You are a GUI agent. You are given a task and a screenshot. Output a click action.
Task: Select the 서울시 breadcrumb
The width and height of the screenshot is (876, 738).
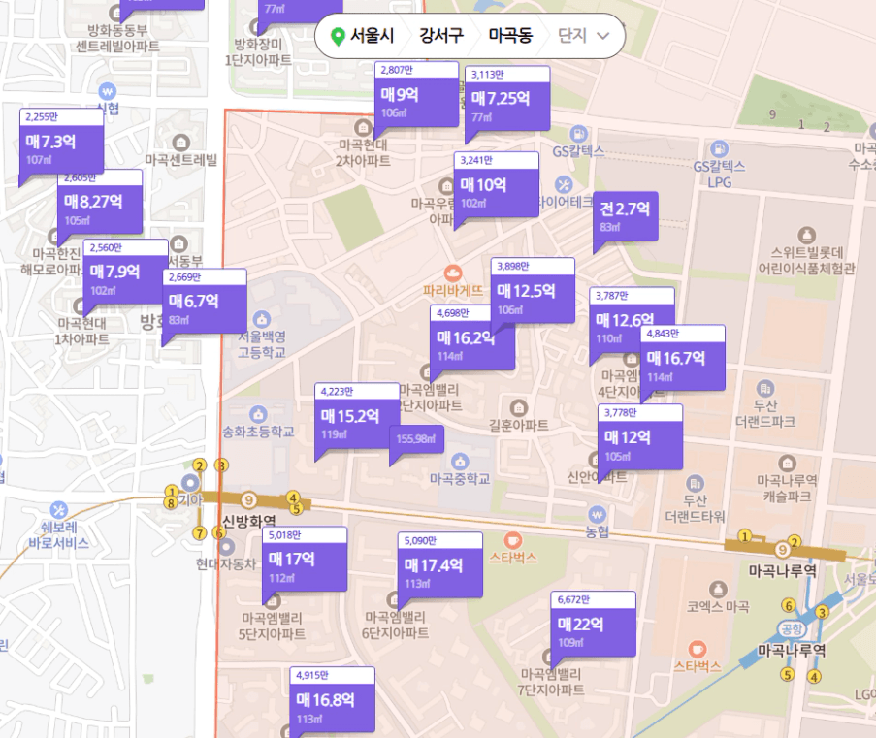372,36
